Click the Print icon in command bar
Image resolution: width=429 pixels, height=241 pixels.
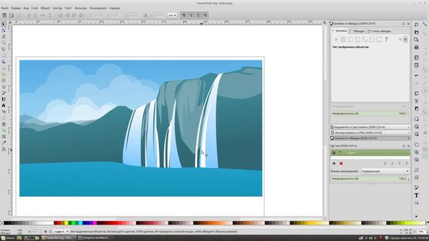(416, 48)
